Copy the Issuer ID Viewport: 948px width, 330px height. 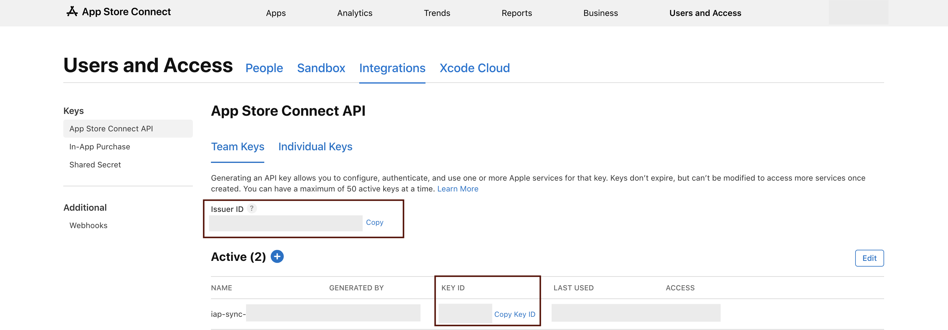[x=374, y=222]
